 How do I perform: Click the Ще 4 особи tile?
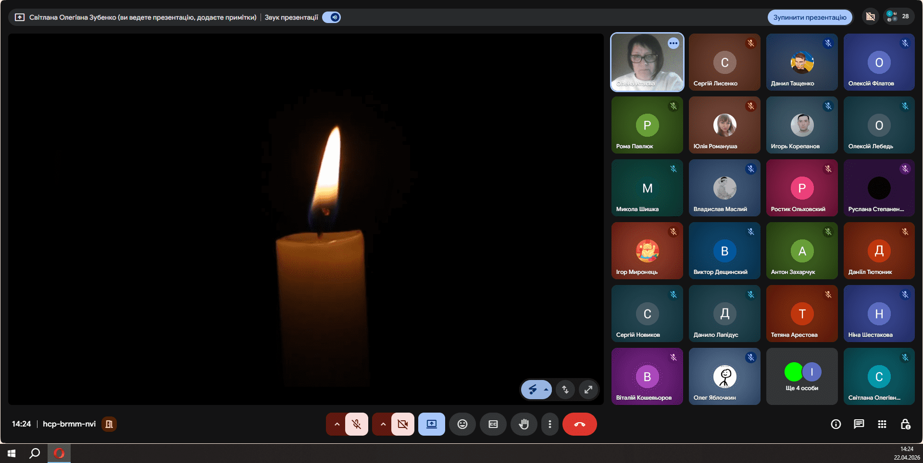click(x=802, y=377)
